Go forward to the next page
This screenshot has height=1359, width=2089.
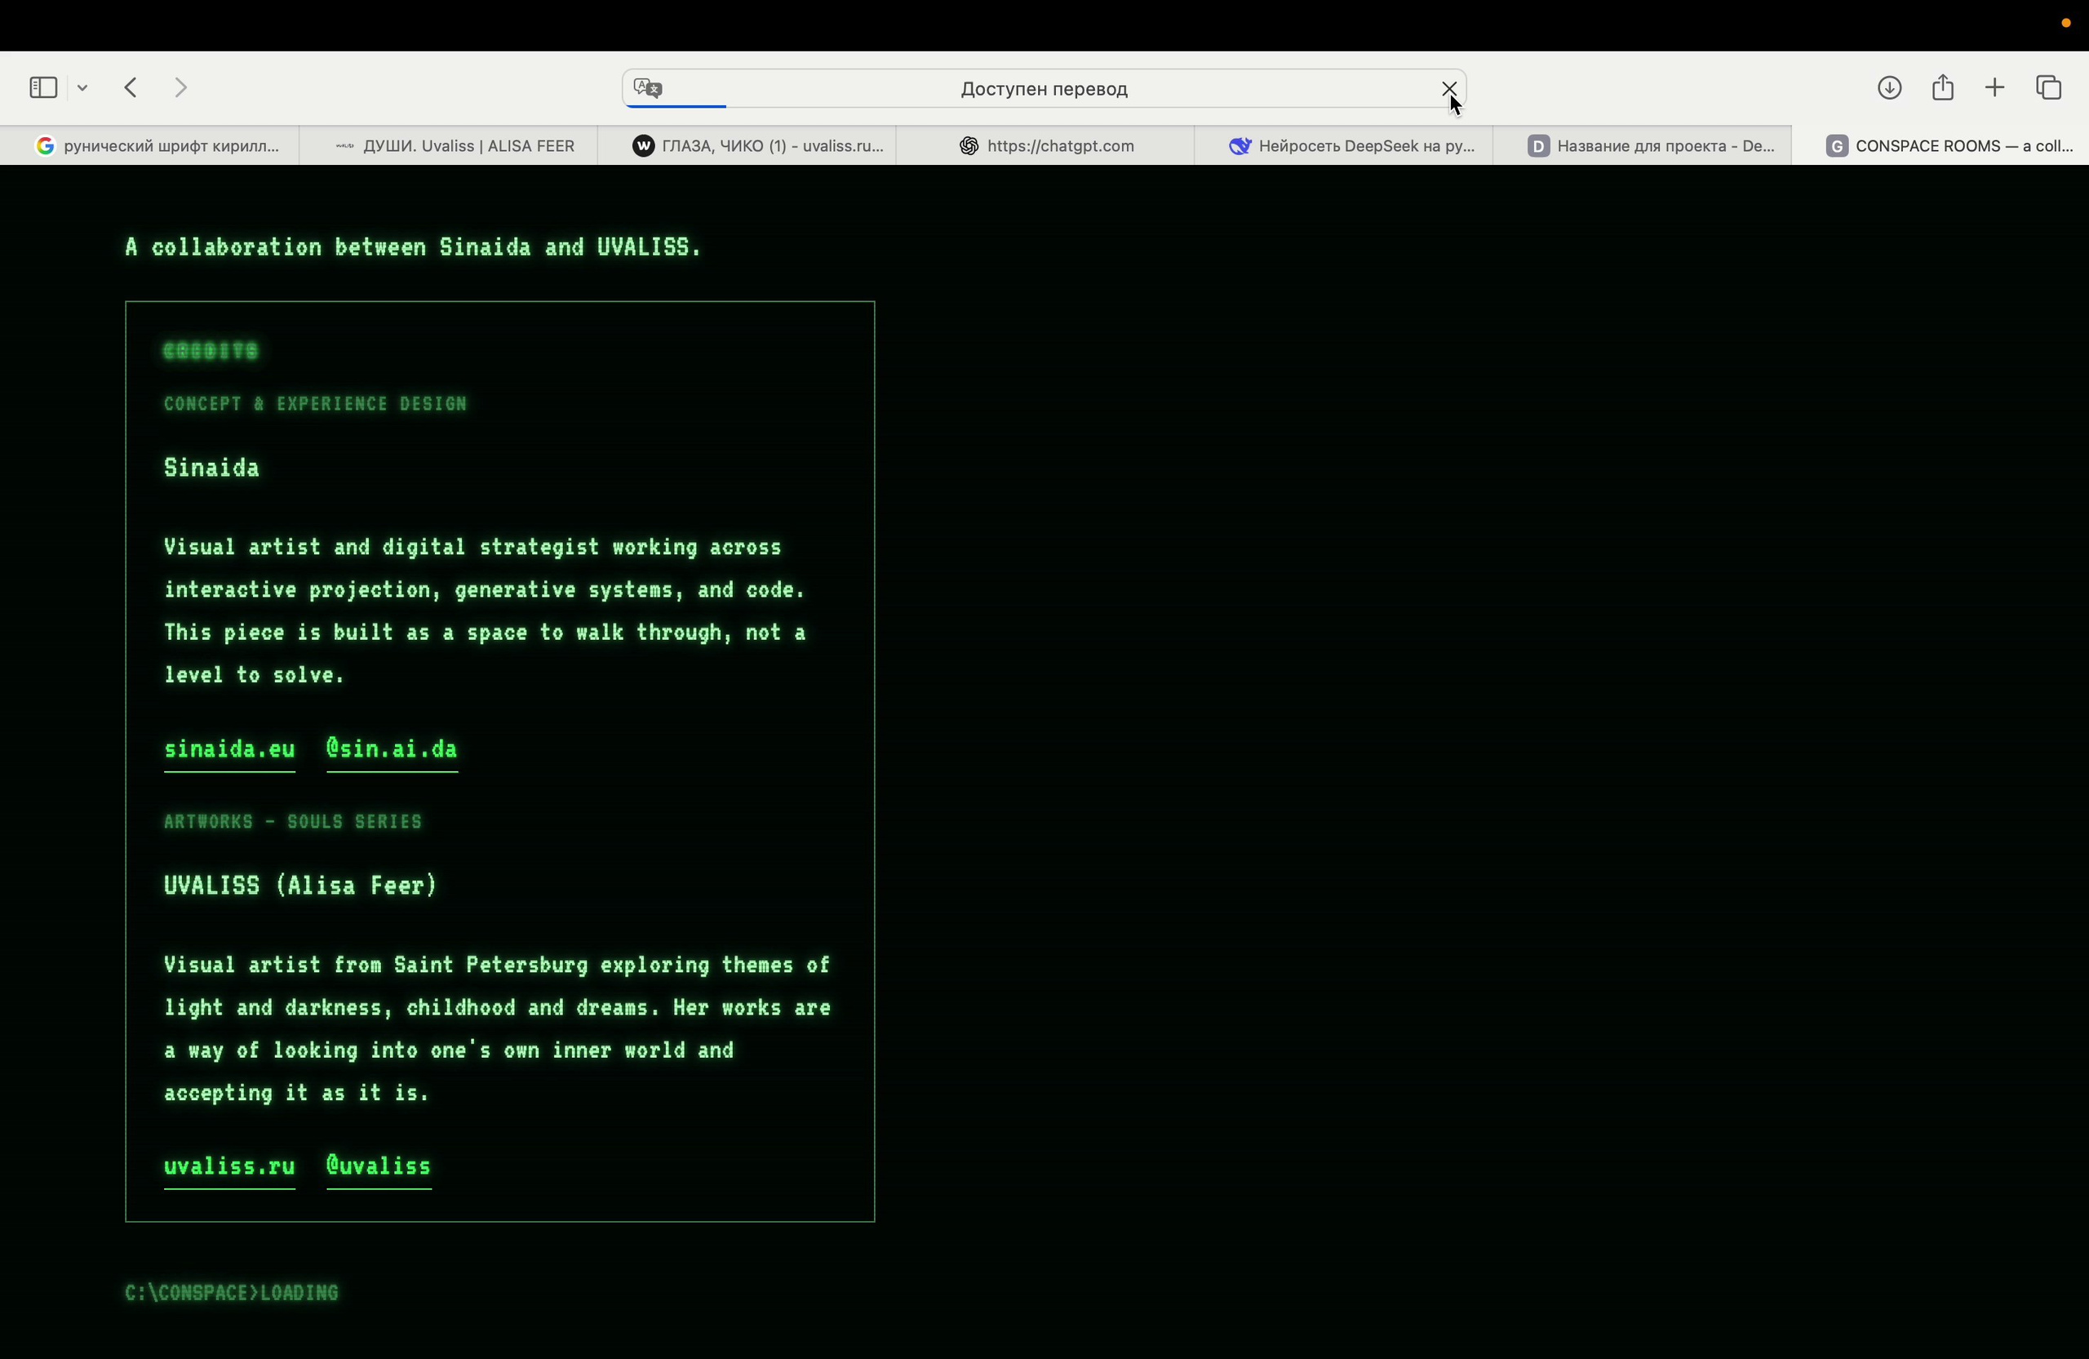pos(182,88)
